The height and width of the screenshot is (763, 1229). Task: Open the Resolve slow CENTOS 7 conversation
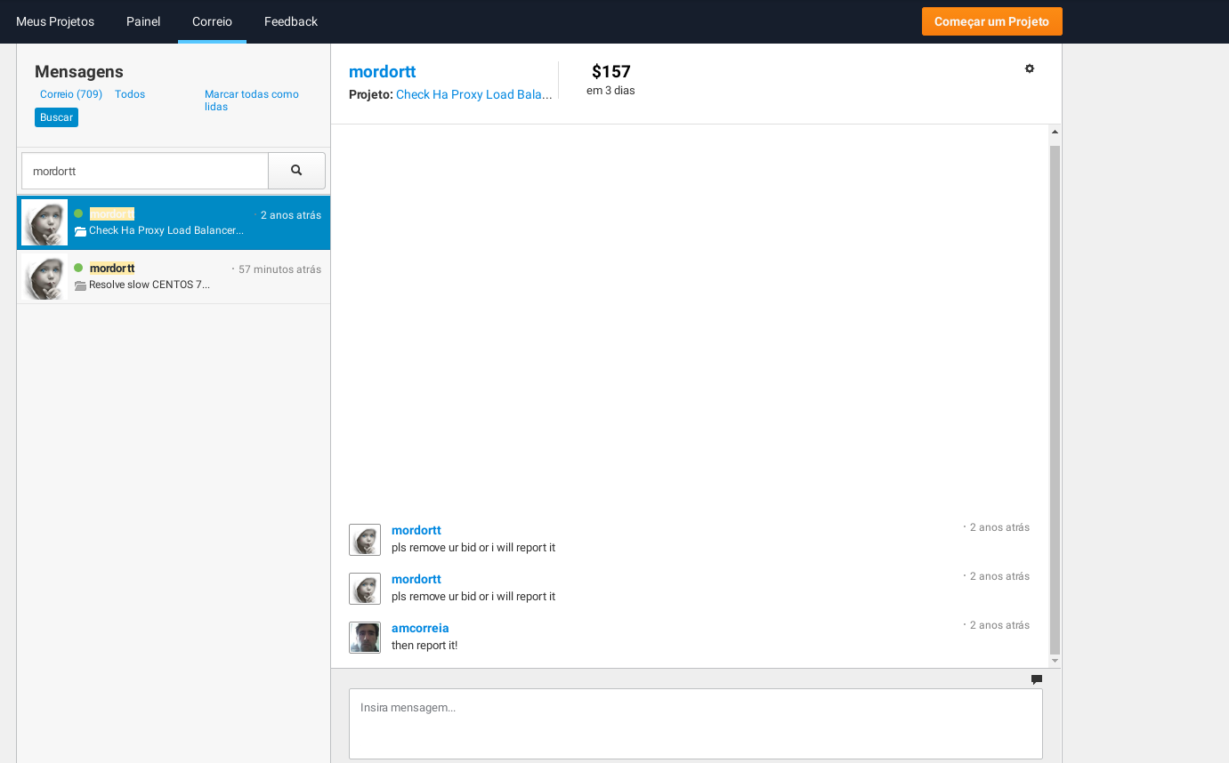point(174,277)
